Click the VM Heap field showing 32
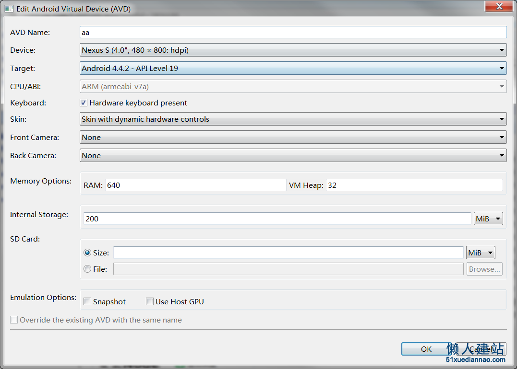Image resolution: width=517 pixels, height=369 pixels. pos(414,185)
